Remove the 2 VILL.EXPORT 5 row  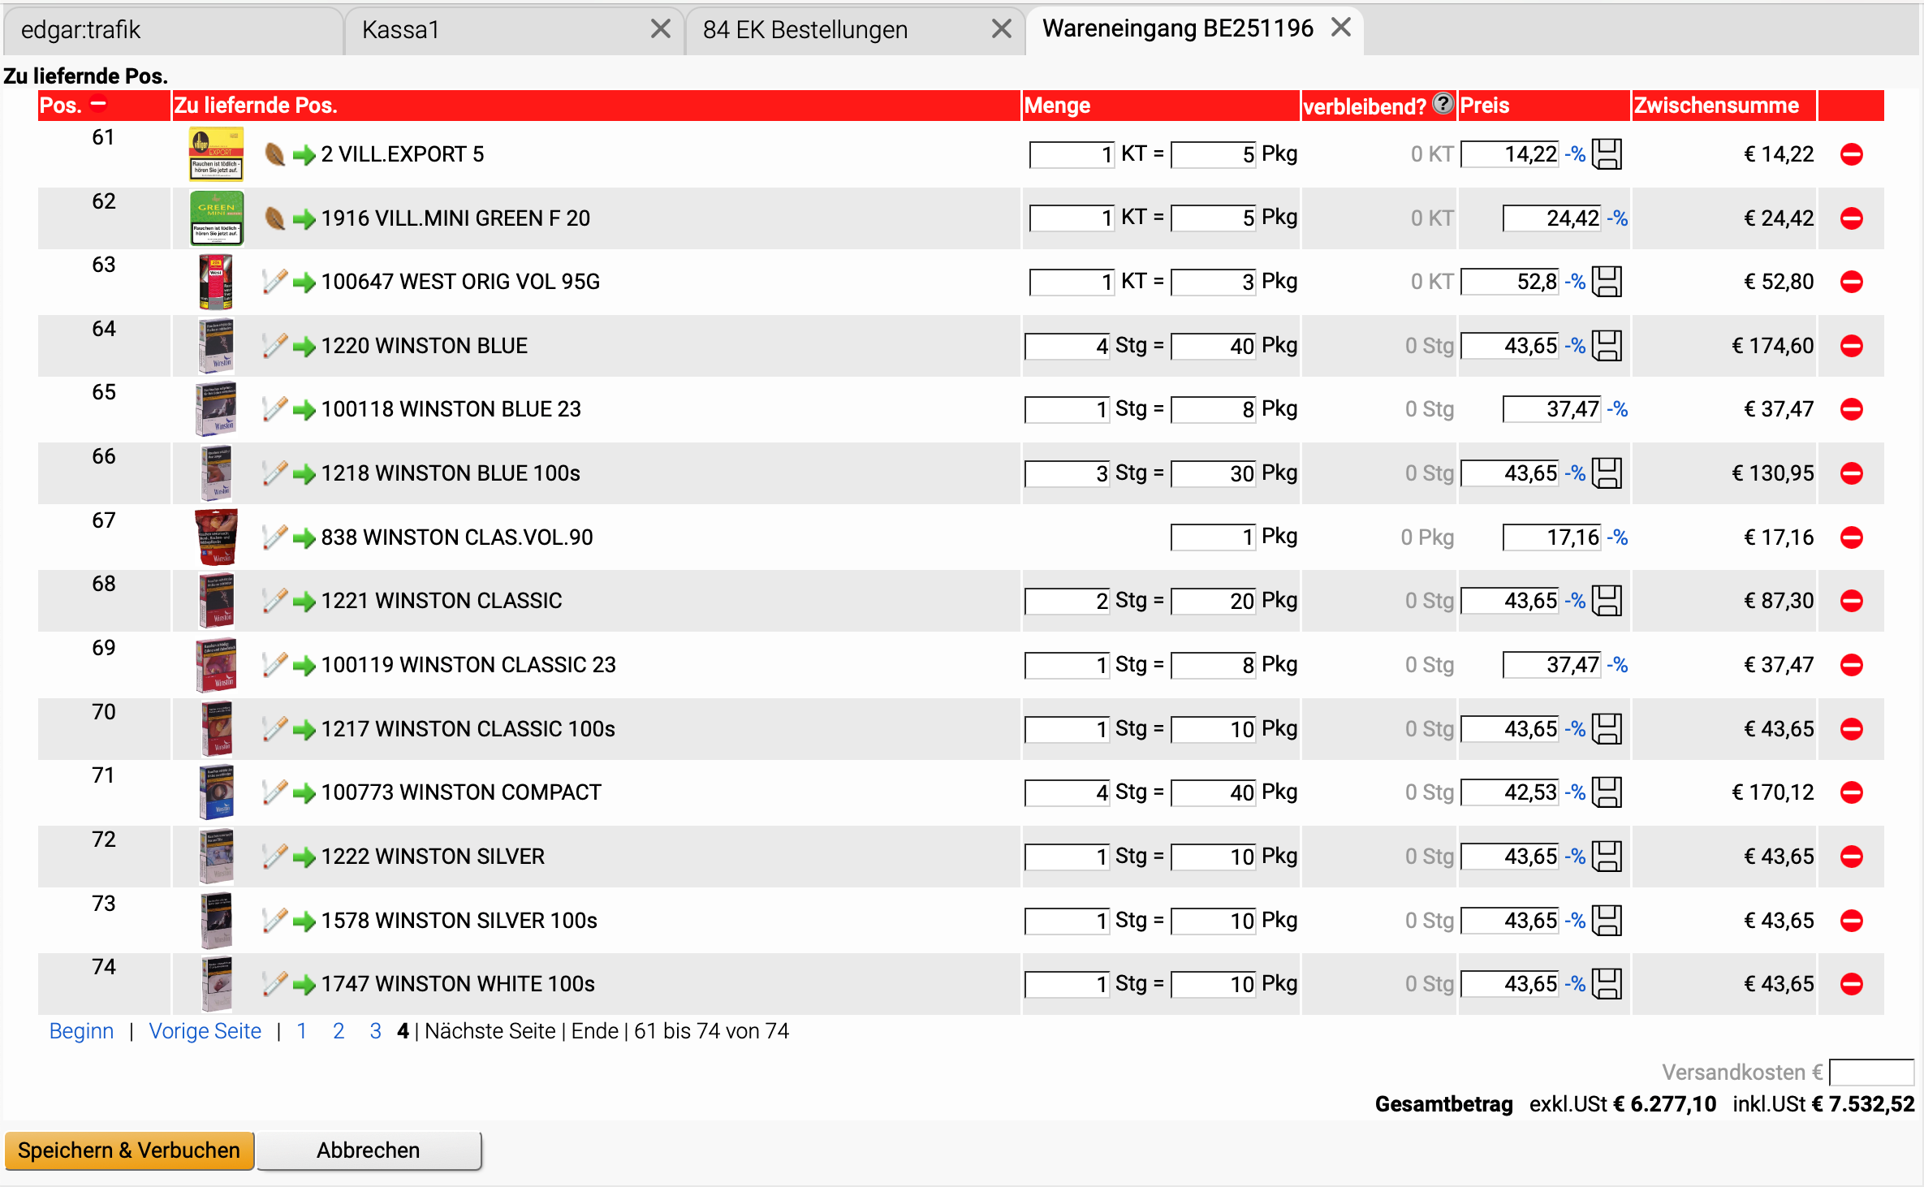pyautogui.click(x=1851, y=154)
